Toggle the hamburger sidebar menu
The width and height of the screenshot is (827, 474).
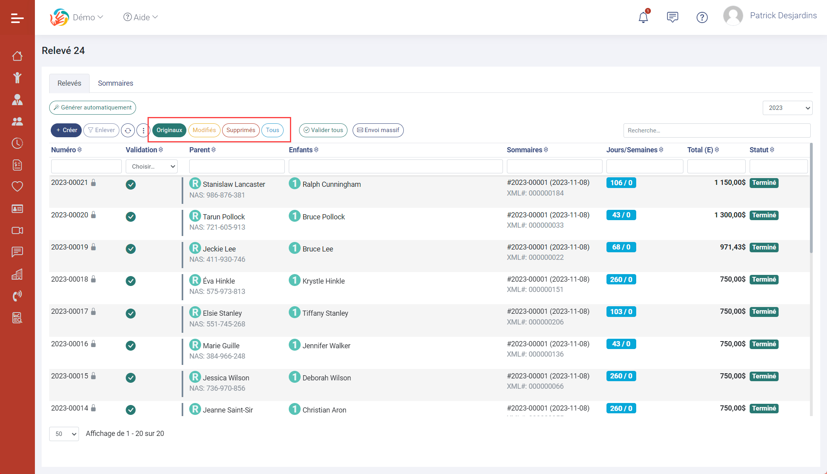click(x=17, y=18)
